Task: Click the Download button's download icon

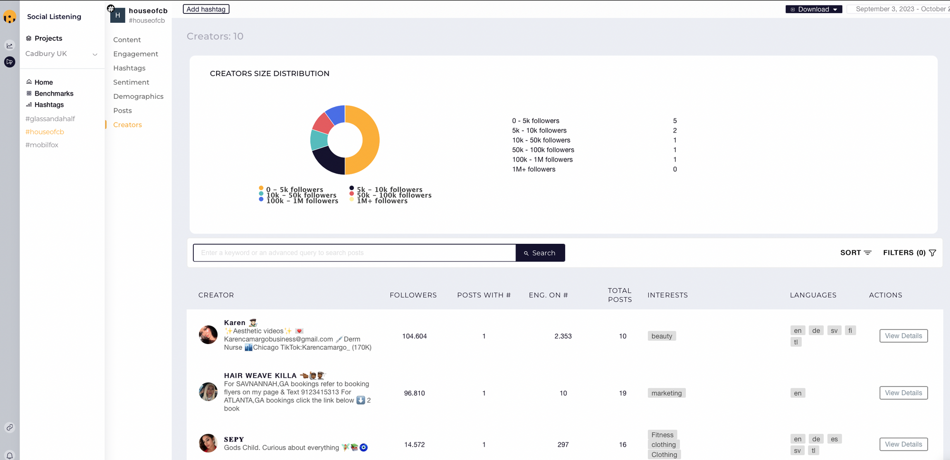Action: point(793,10)
